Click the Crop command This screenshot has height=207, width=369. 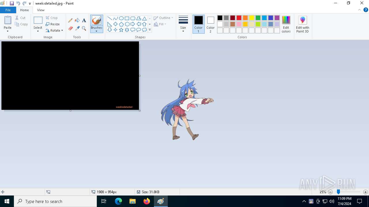pos(52,18)
